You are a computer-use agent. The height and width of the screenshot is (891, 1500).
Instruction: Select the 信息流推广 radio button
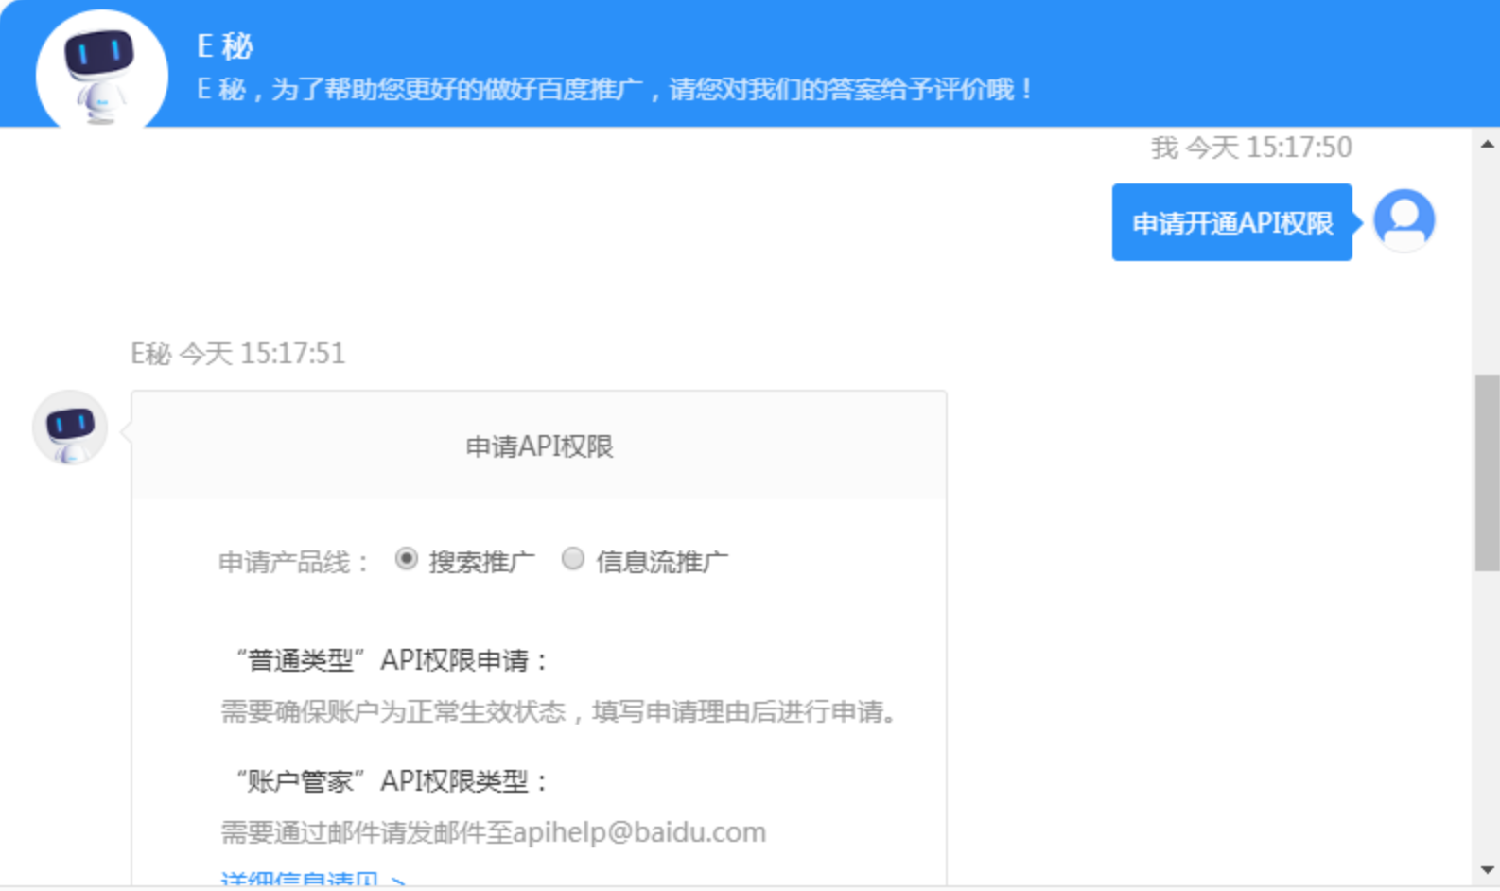[572, 559]
